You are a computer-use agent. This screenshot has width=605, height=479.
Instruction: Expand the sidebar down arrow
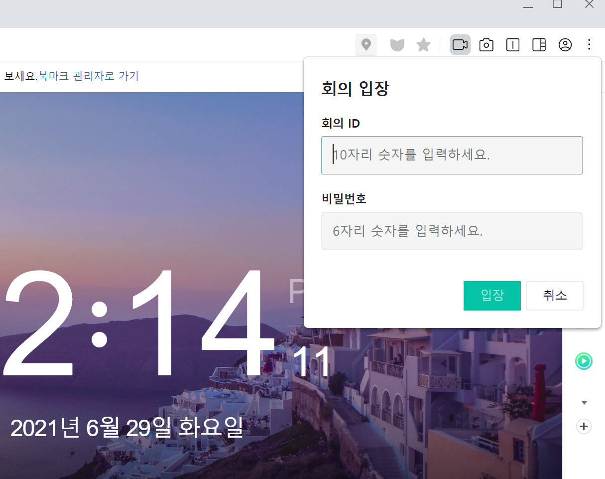[x=585, y=403]
